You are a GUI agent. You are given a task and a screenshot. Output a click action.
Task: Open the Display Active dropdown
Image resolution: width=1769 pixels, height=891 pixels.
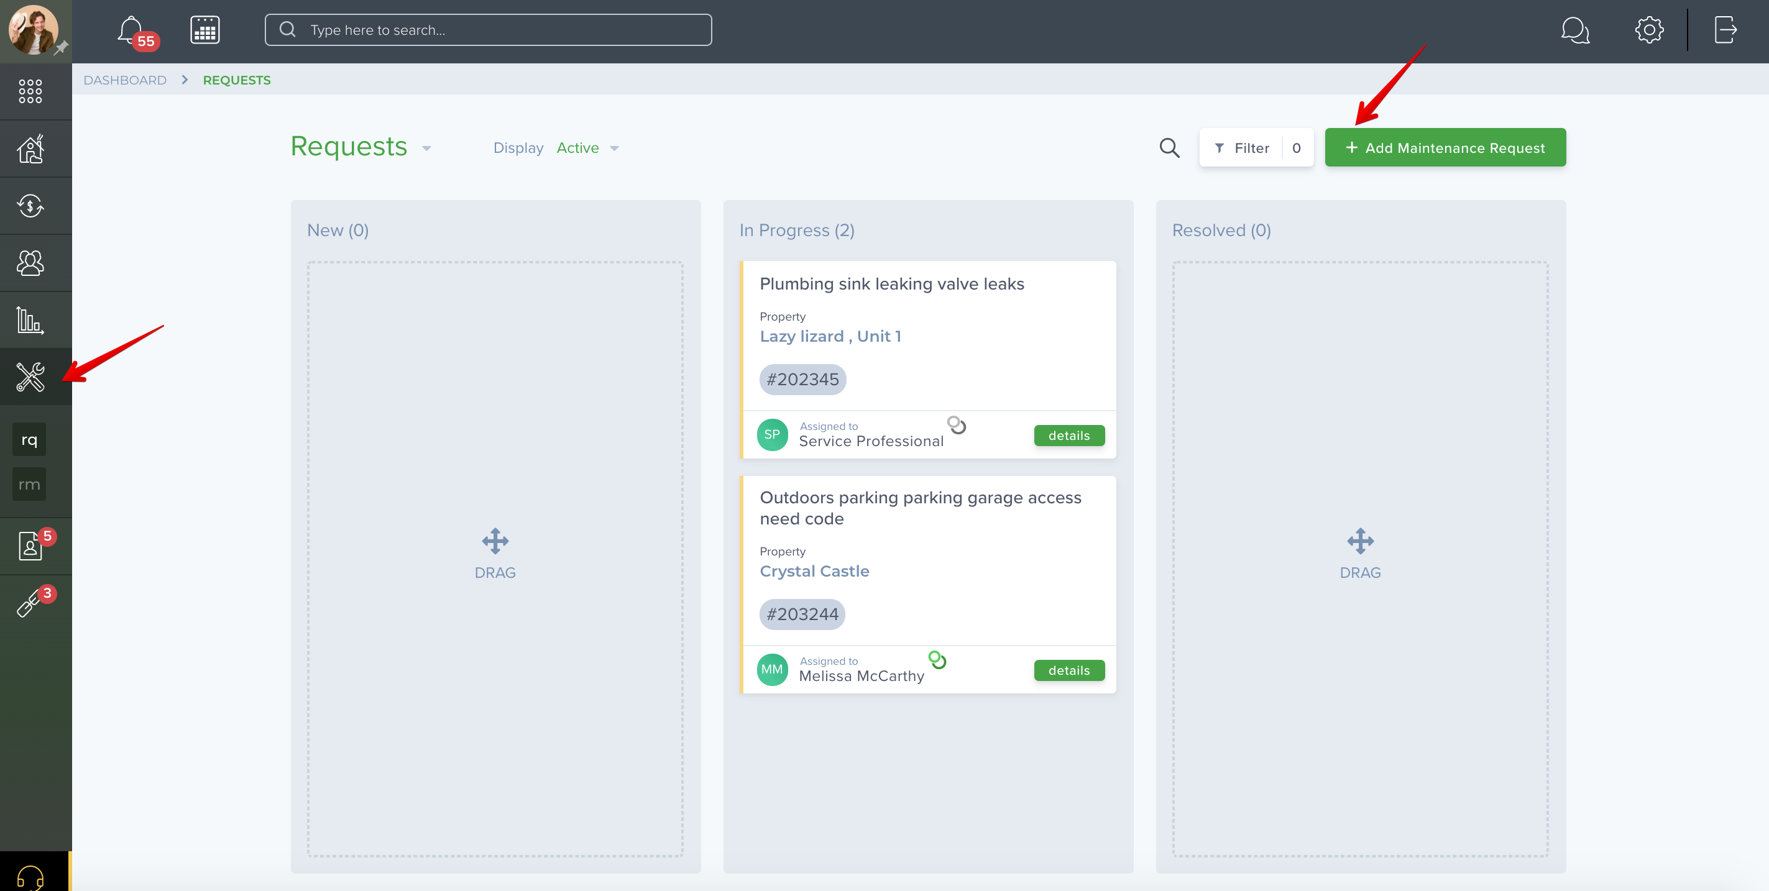[x=588, y=148]
